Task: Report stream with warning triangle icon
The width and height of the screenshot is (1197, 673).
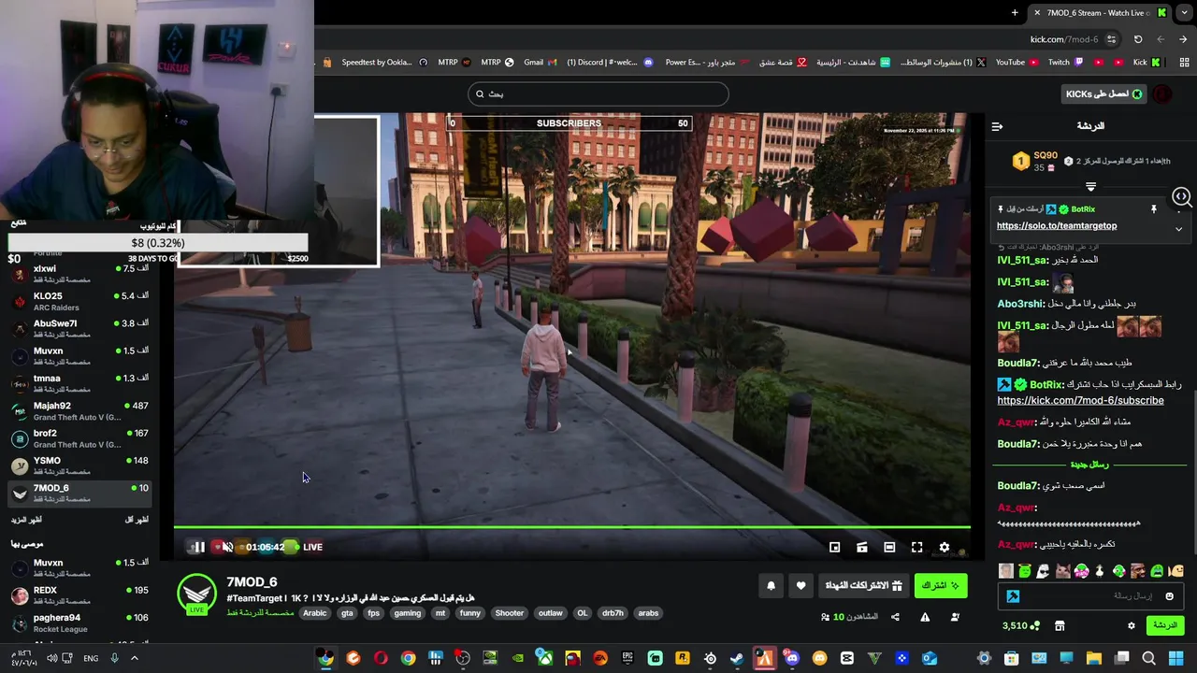Action: tap(925, 617)
